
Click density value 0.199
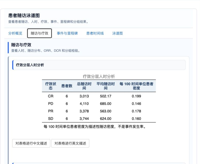click(x=136, y=96)
